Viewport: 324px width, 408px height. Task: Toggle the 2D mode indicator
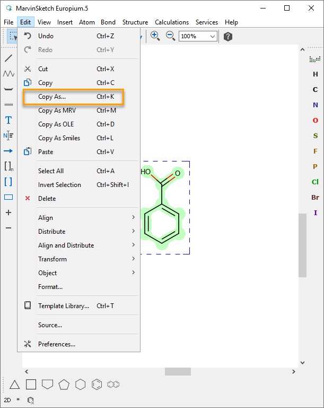point(7,399)
